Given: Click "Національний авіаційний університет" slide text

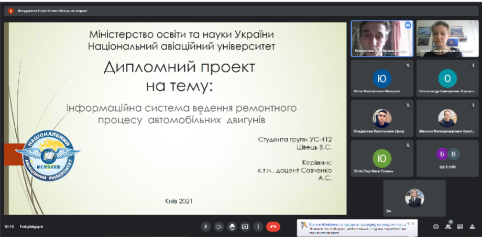Looking at the screenshot, I should [x=181, y=46].
